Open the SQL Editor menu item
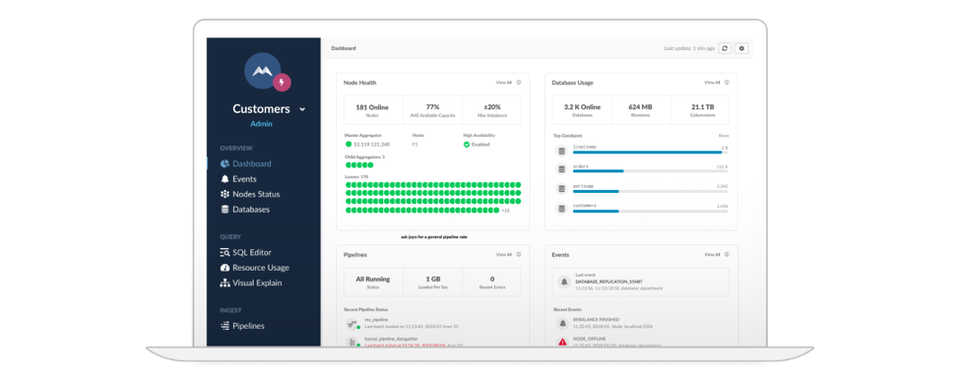The image size is (959, 377). pos(246,252)
